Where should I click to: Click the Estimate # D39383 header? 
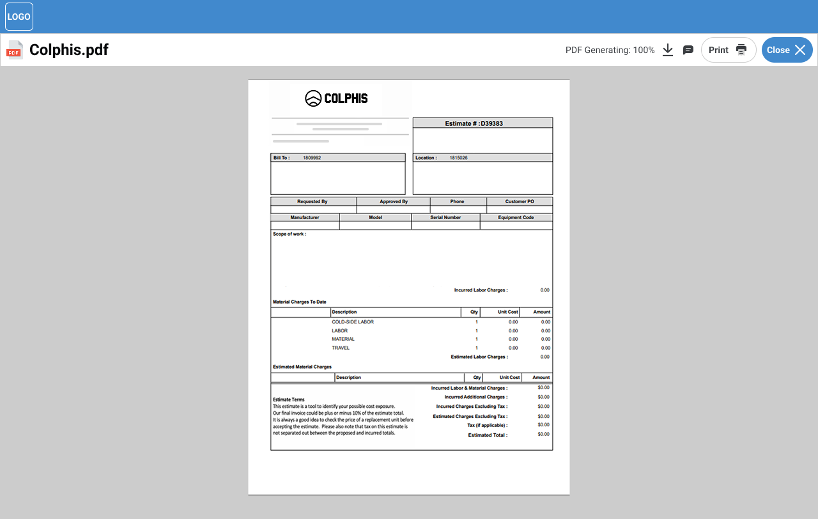[x=482, y=123]
